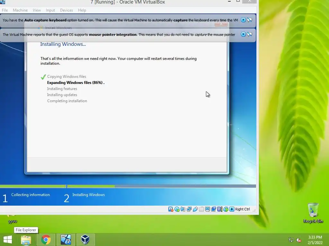This screenshot has height=246, width=329.
Task: Open the File menu in VirtualBox
Action: point(5,10)
